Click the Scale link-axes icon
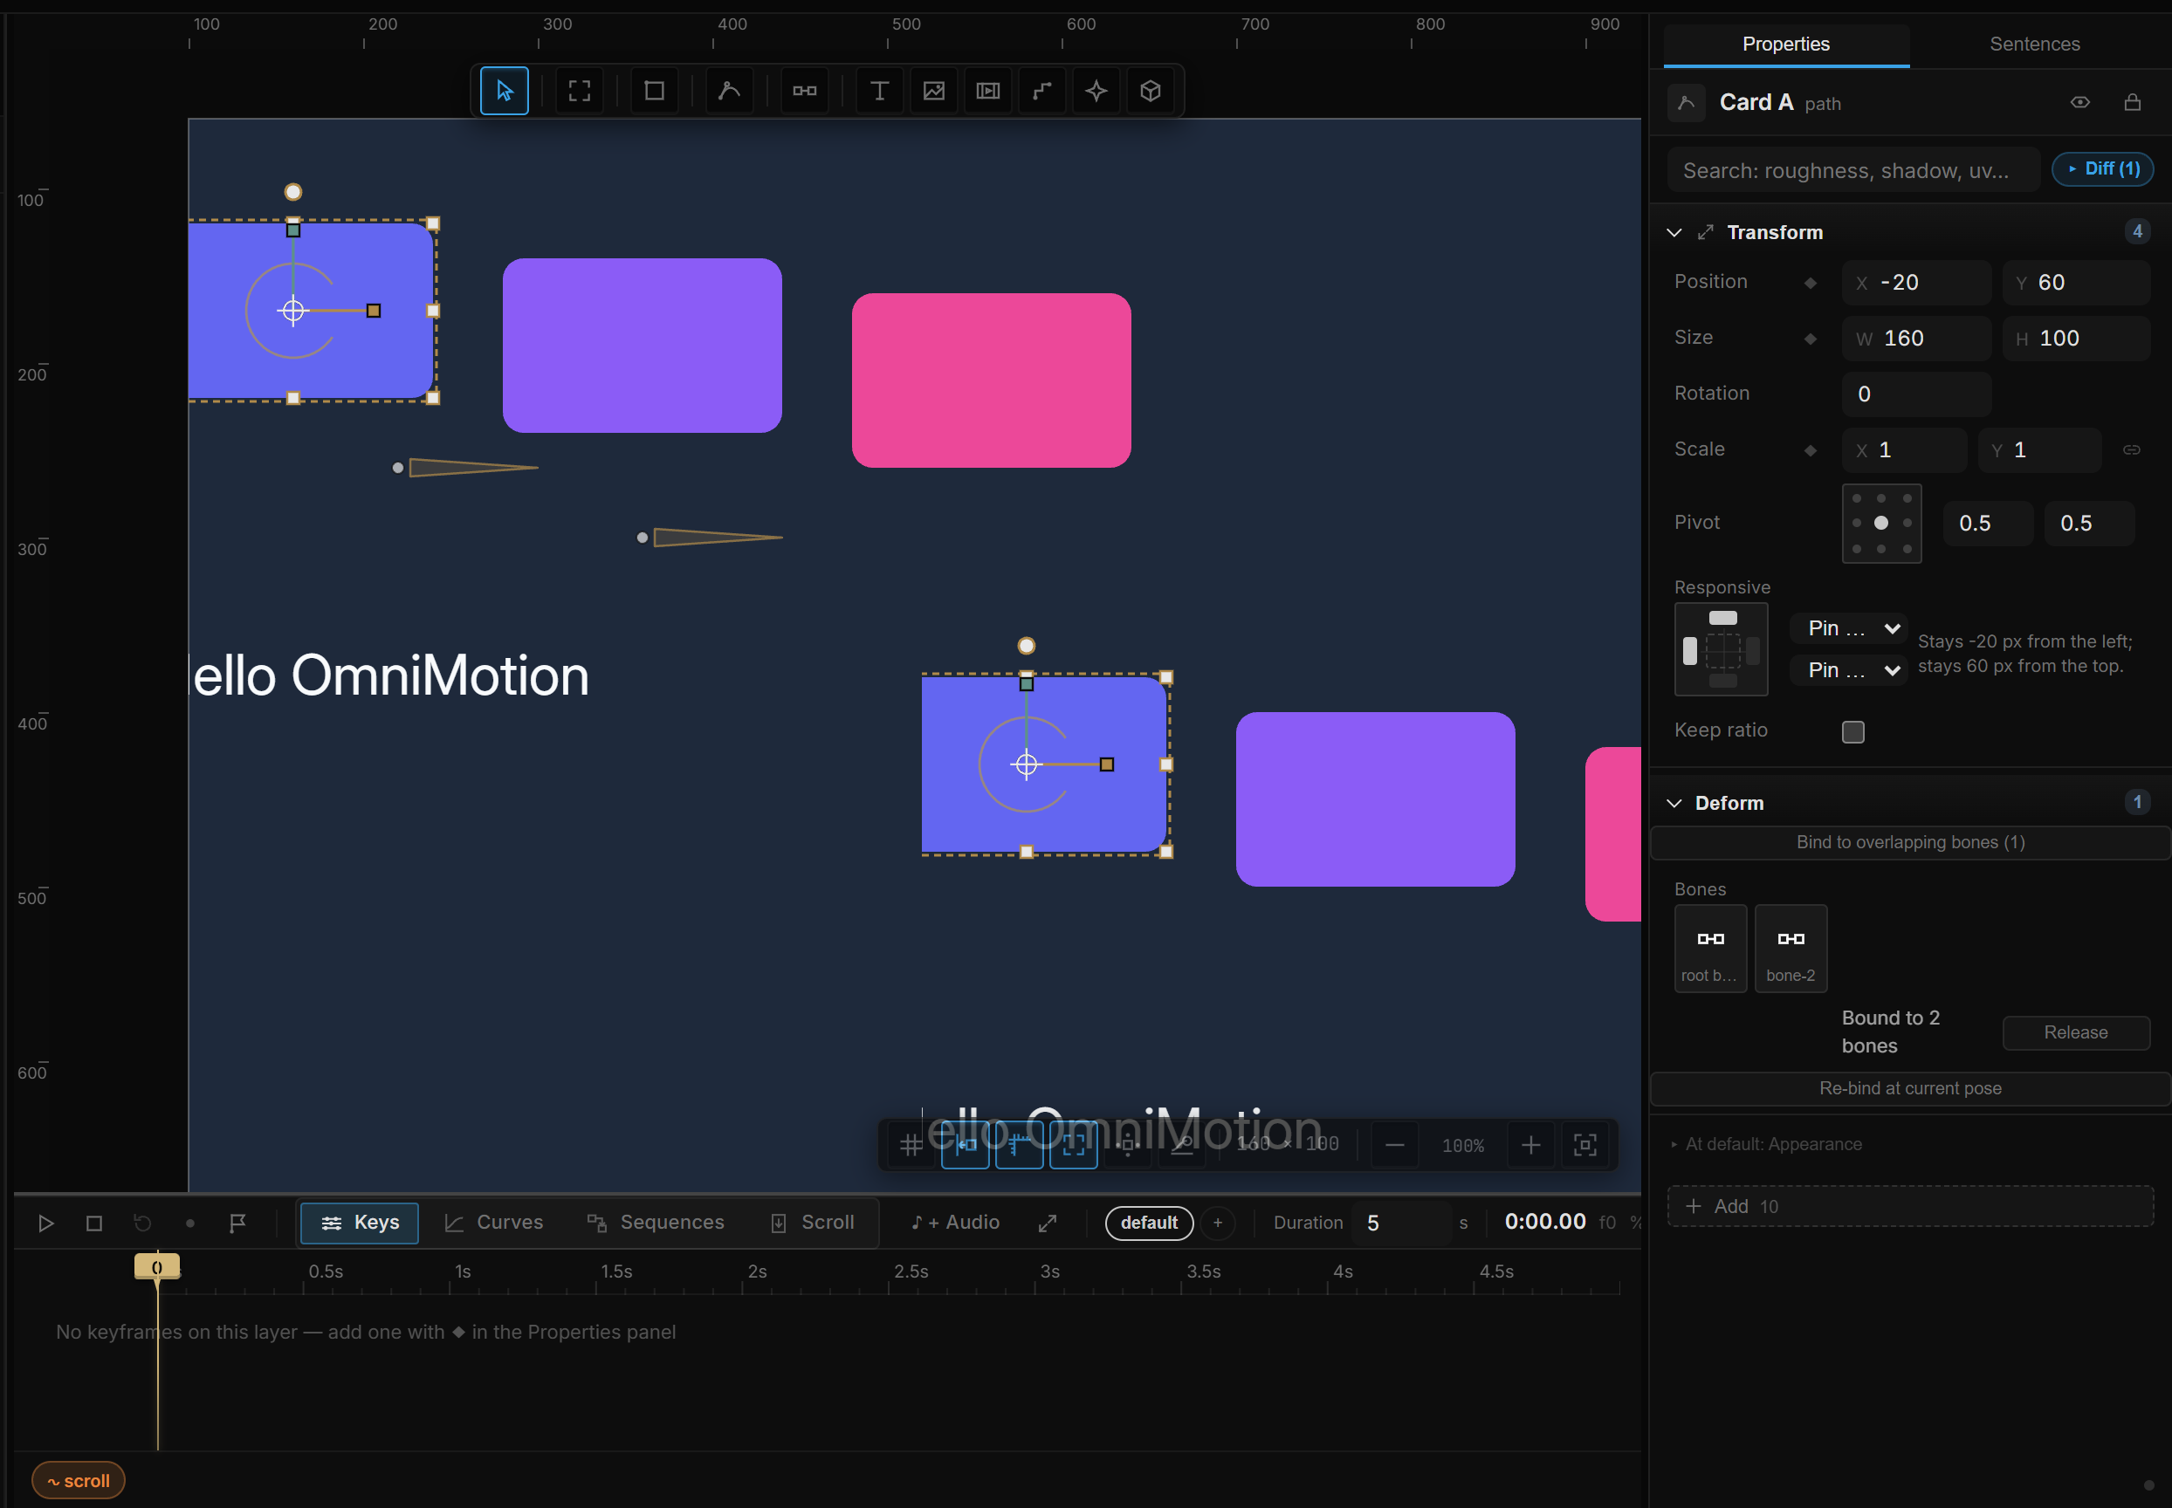2172x1508 pixels. (2131, 449)
